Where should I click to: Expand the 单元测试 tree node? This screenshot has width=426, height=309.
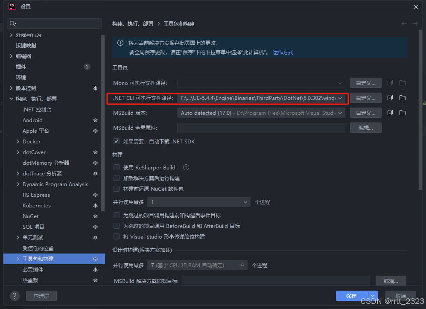18,238
